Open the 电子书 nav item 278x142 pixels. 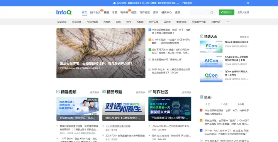click(124, 12)
